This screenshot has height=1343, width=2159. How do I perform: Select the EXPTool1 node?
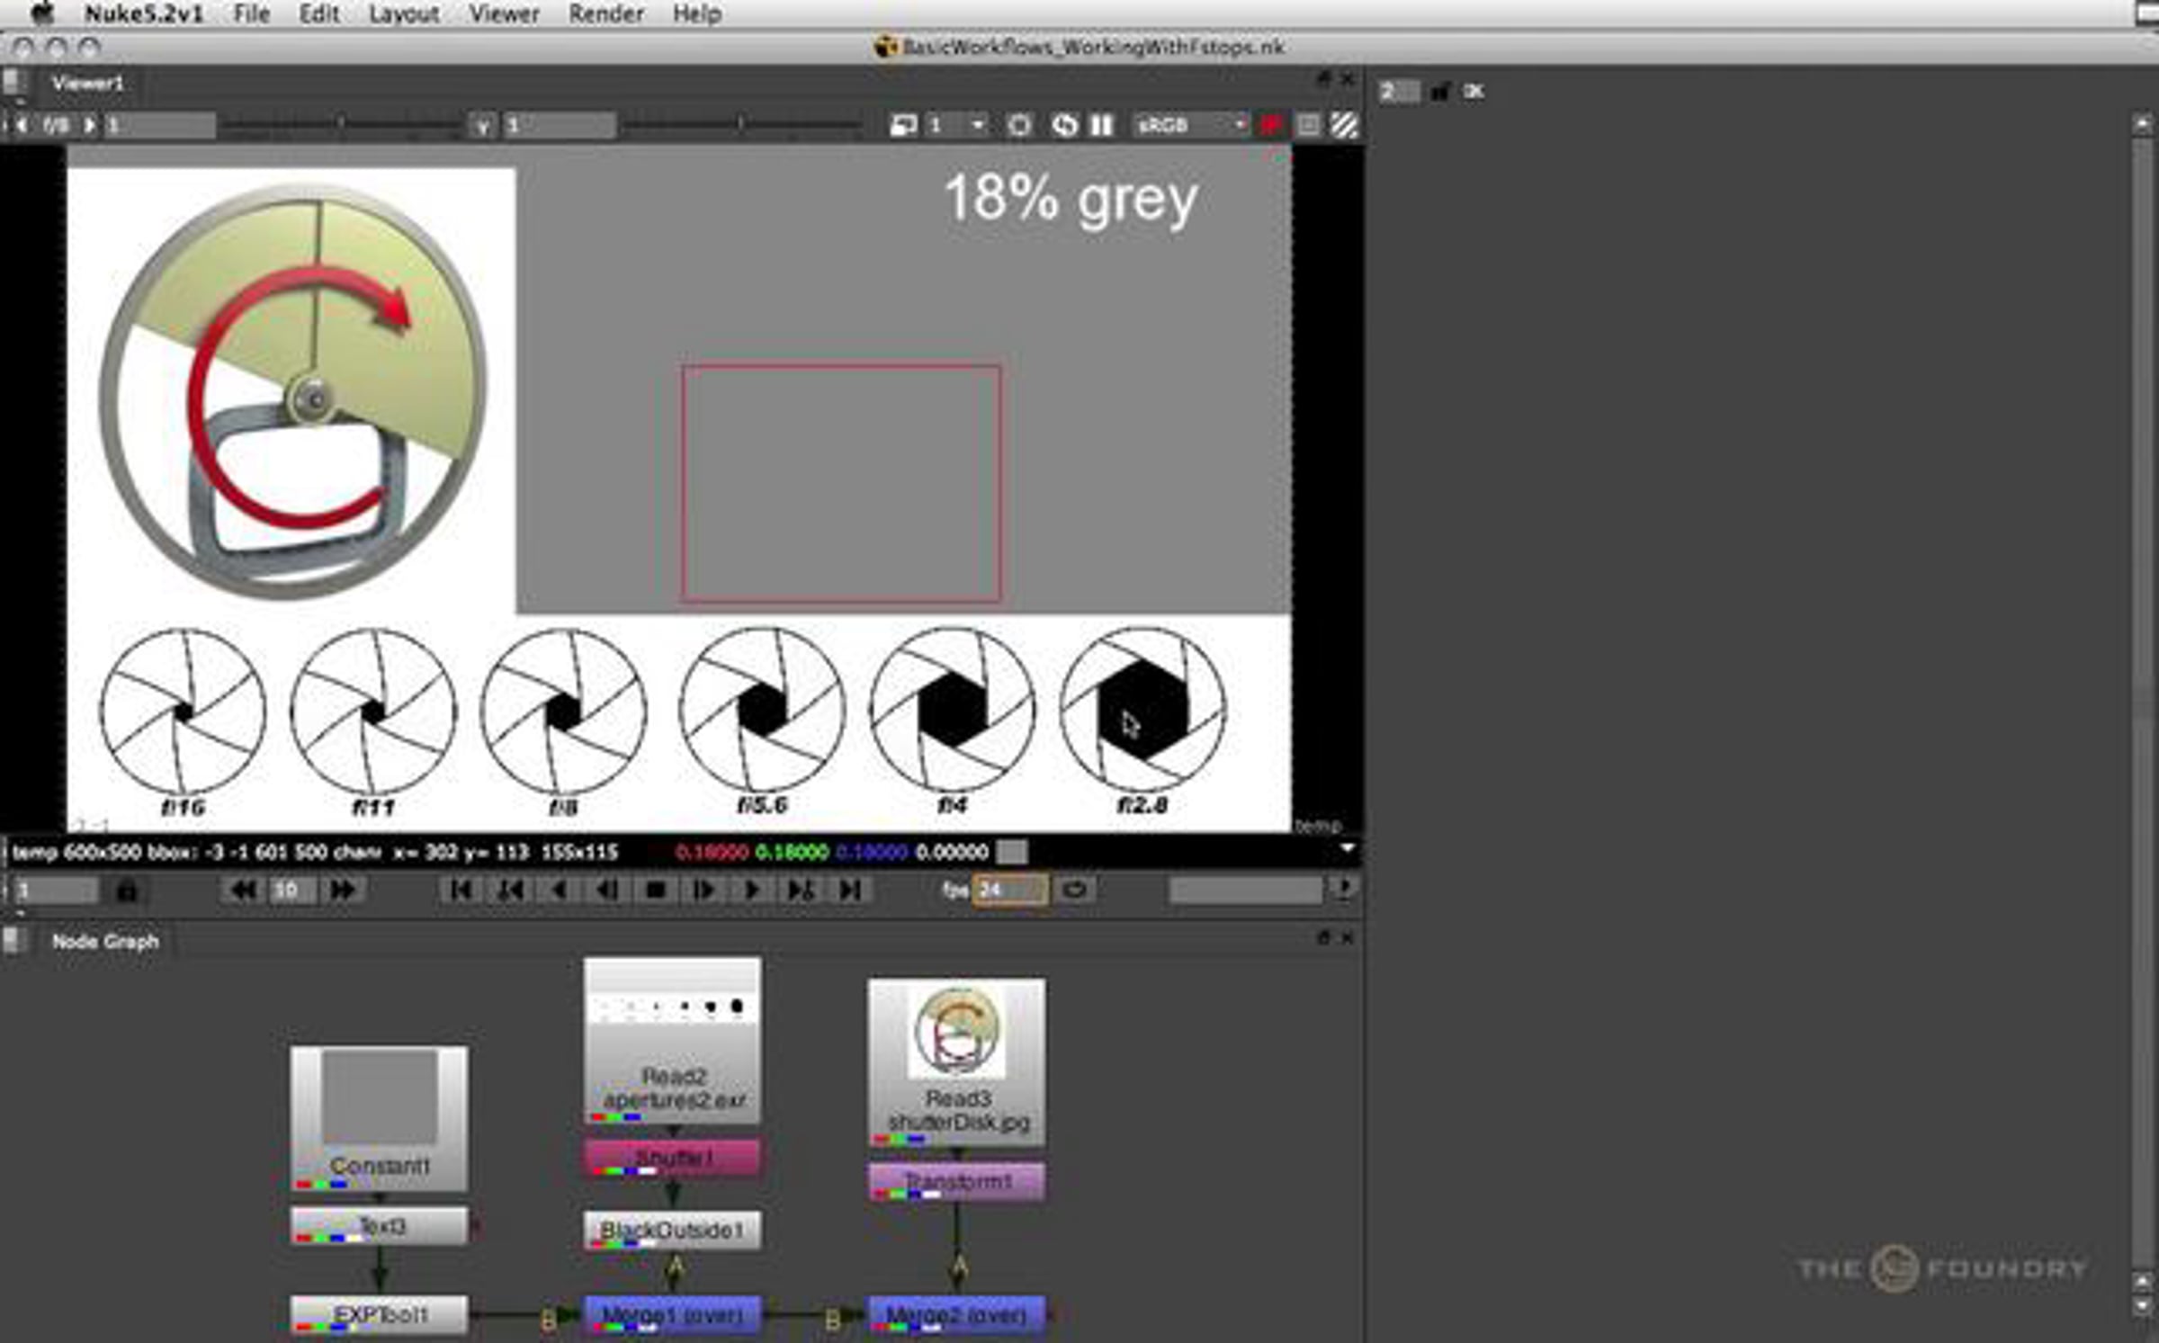[379, 1314]
